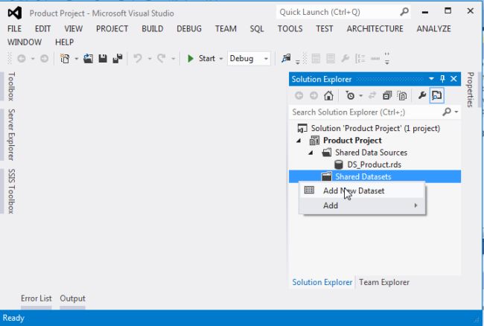Click Solution Explorer Back navigation icon

[x=299, y=95]
